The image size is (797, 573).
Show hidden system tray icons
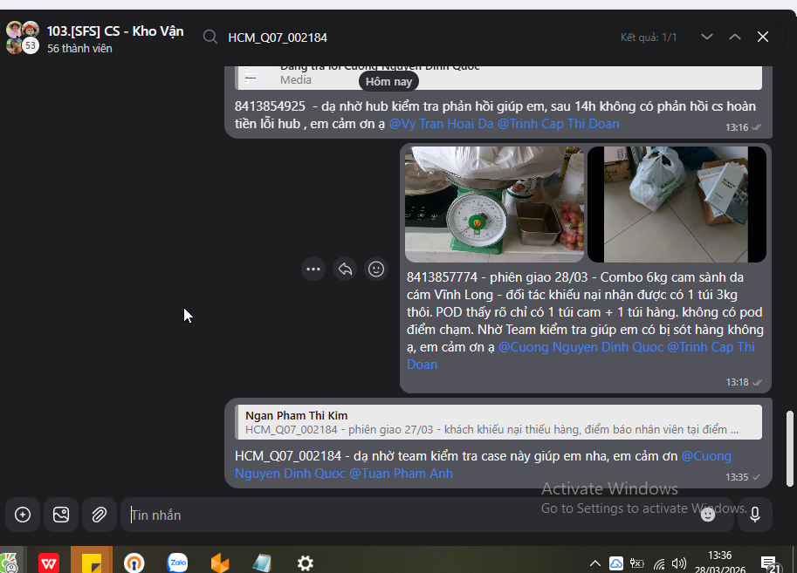tap(594, 563)
